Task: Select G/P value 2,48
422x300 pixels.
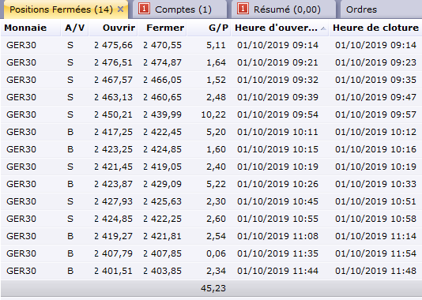Action: tap(216, 97)
